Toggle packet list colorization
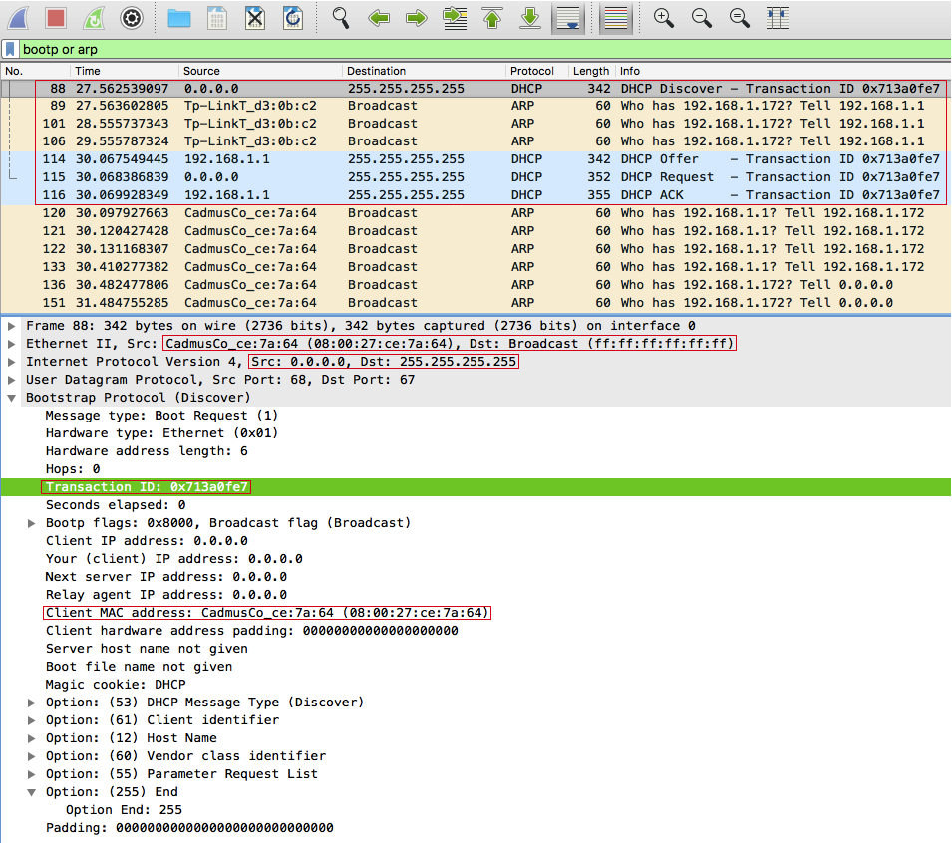 [x=613, y=17]
